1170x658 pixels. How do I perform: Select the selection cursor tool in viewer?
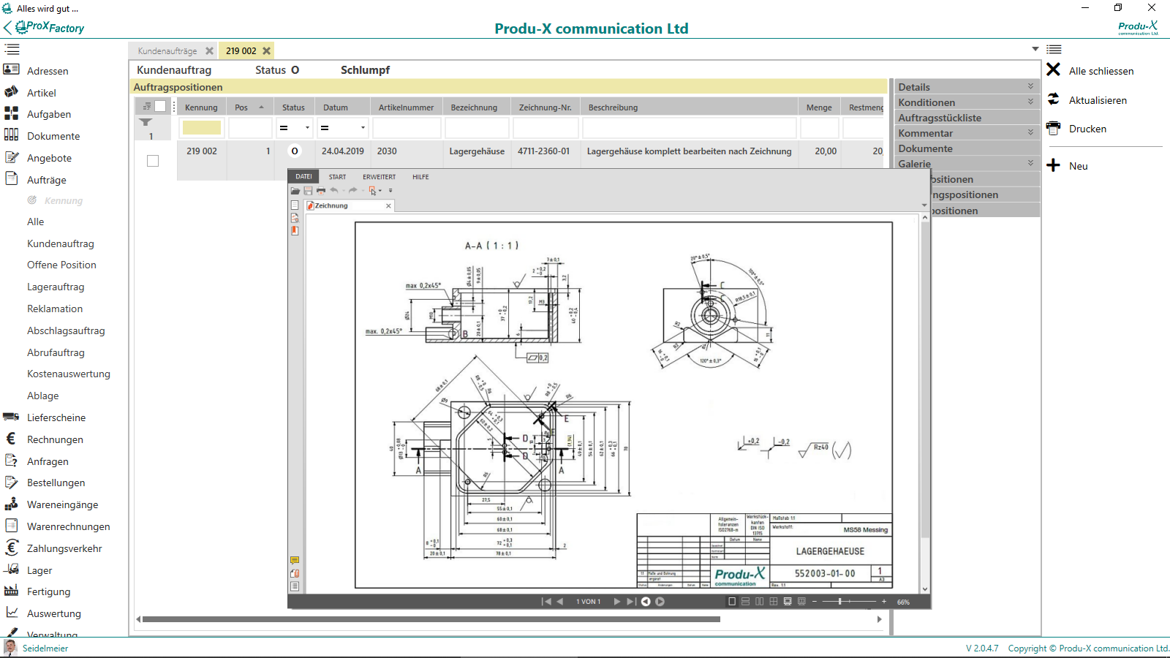(x=372, y=191)
